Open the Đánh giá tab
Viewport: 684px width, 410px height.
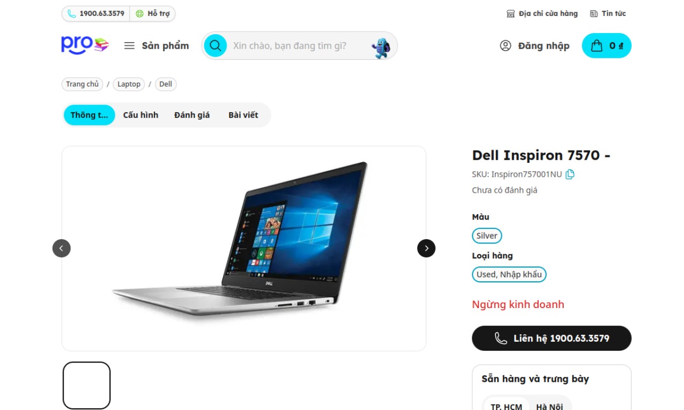point(192,115)
